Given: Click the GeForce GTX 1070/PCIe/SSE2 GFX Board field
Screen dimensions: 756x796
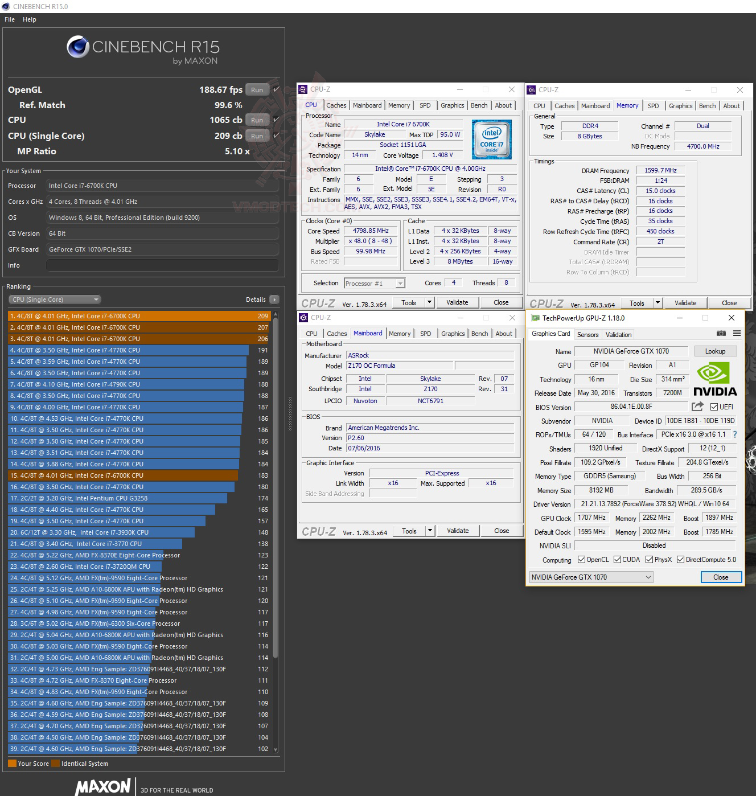Looking at the screenshot, I should (162, 249).
